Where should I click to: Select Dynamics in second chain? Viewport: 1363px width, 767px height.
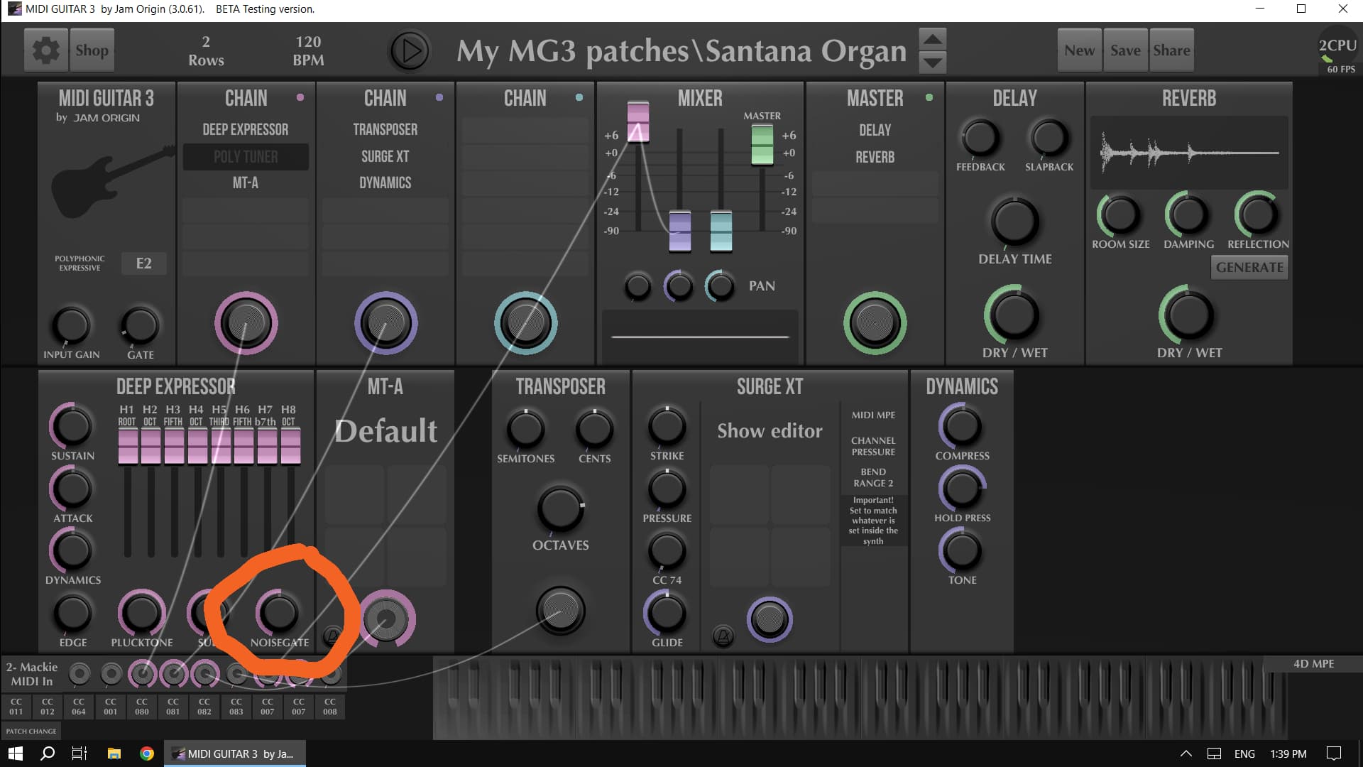pyautogui.click(x=385, y=183)
